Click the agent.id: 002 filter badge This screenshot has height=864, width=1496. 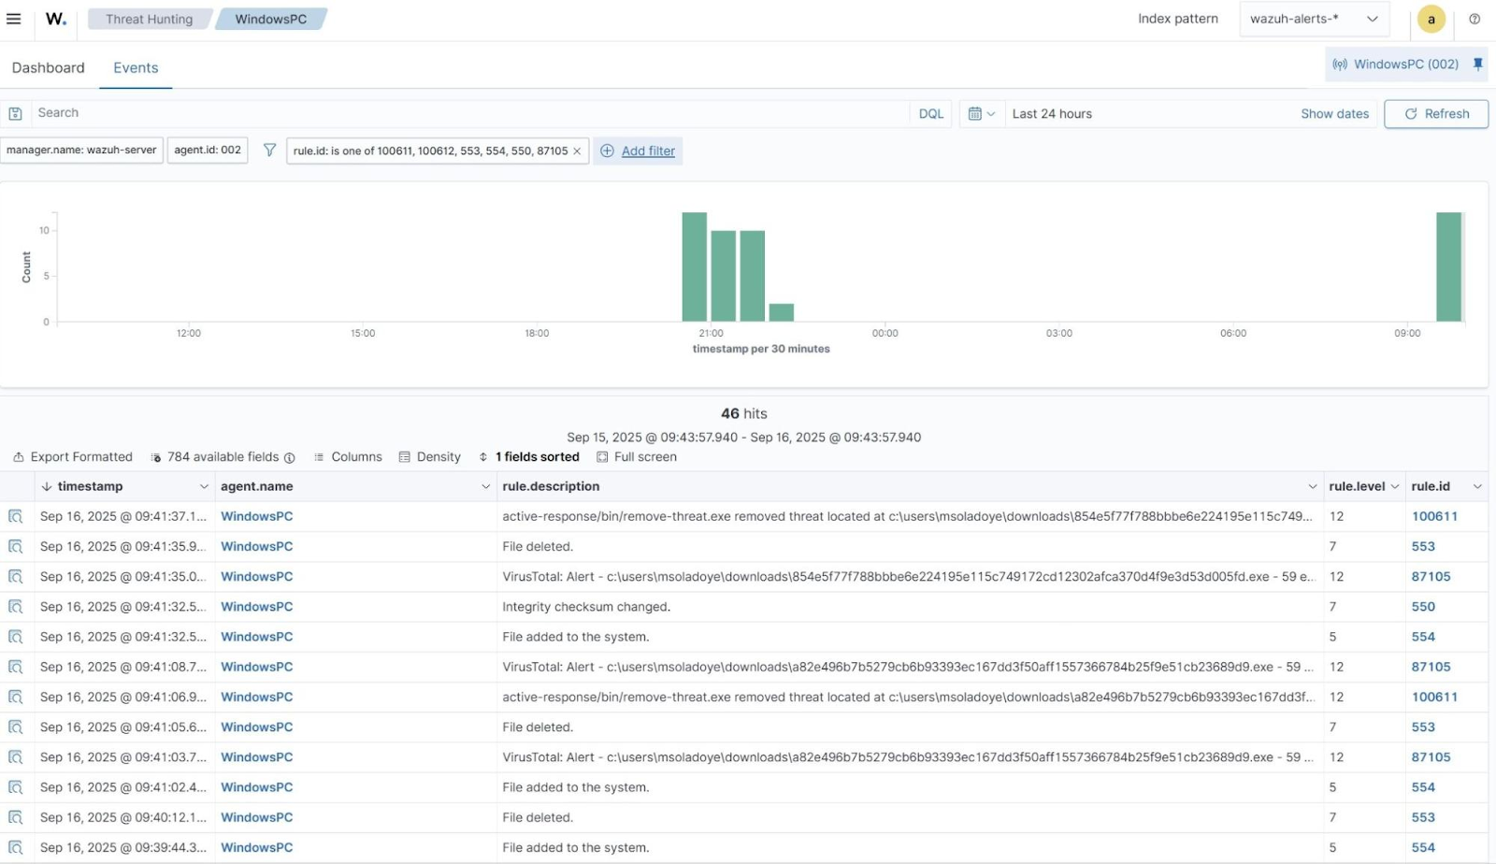point(208,151)
